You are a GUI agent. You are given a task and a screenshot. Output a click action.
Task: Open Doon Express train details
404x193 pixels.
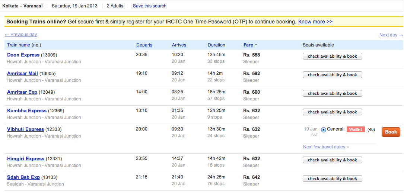point(23,55)
